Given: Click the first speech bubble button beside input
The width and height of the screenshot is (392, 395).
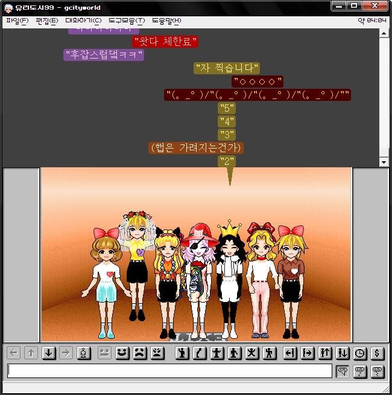Looking at the screenshot, I should pos(343,371).
